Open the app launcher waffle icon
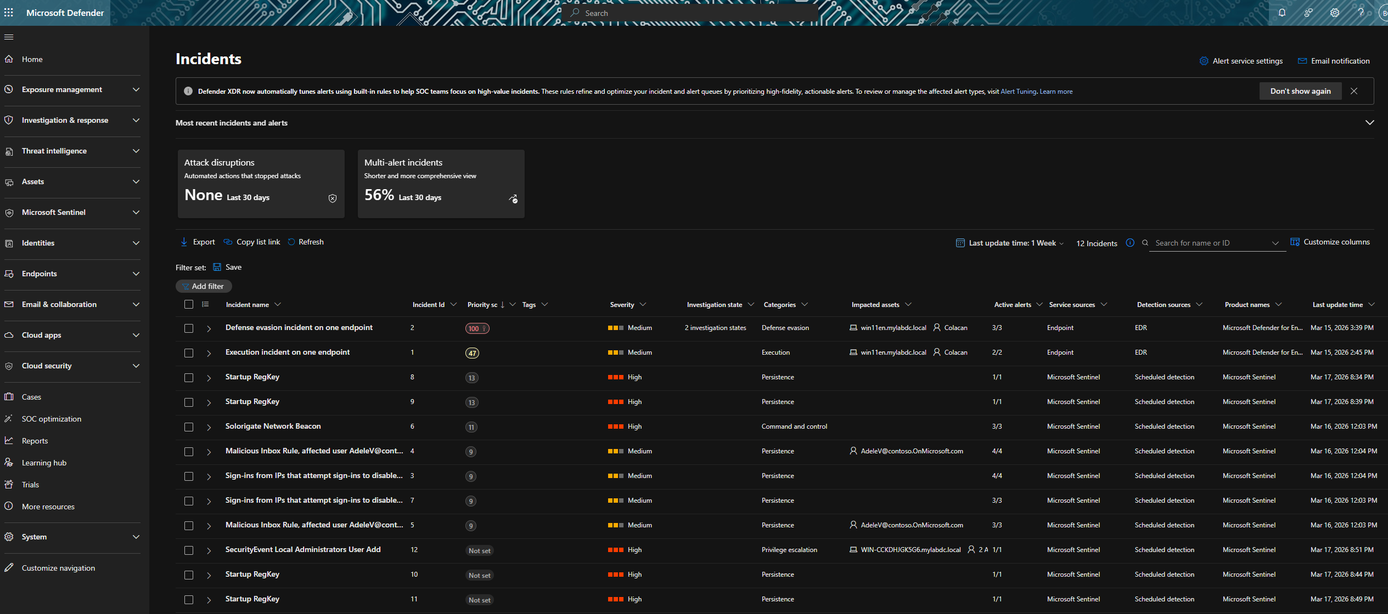The height and width of the screenshot is (614, 1388). pyautogui.click(x=9, y=13)
